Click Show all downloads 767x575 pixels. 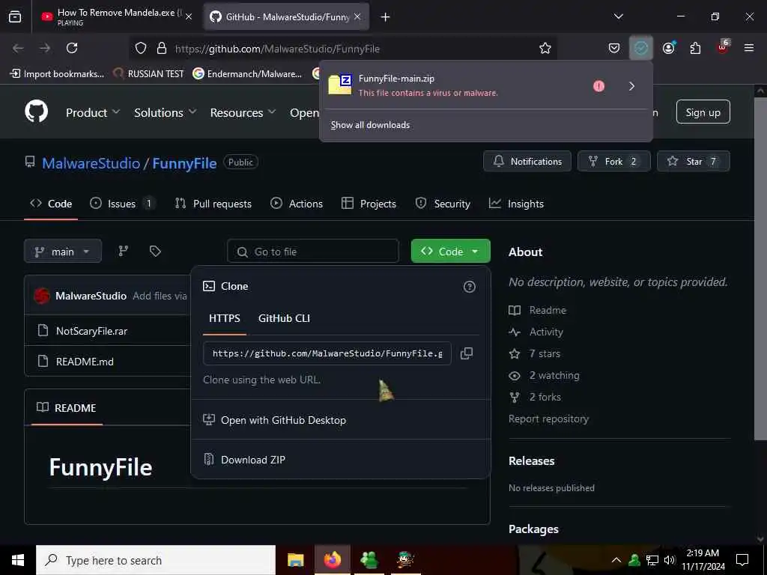[370, 125]
